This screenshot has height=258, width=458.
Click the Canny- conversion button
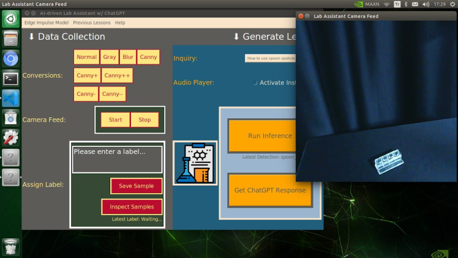pos(86,94)
